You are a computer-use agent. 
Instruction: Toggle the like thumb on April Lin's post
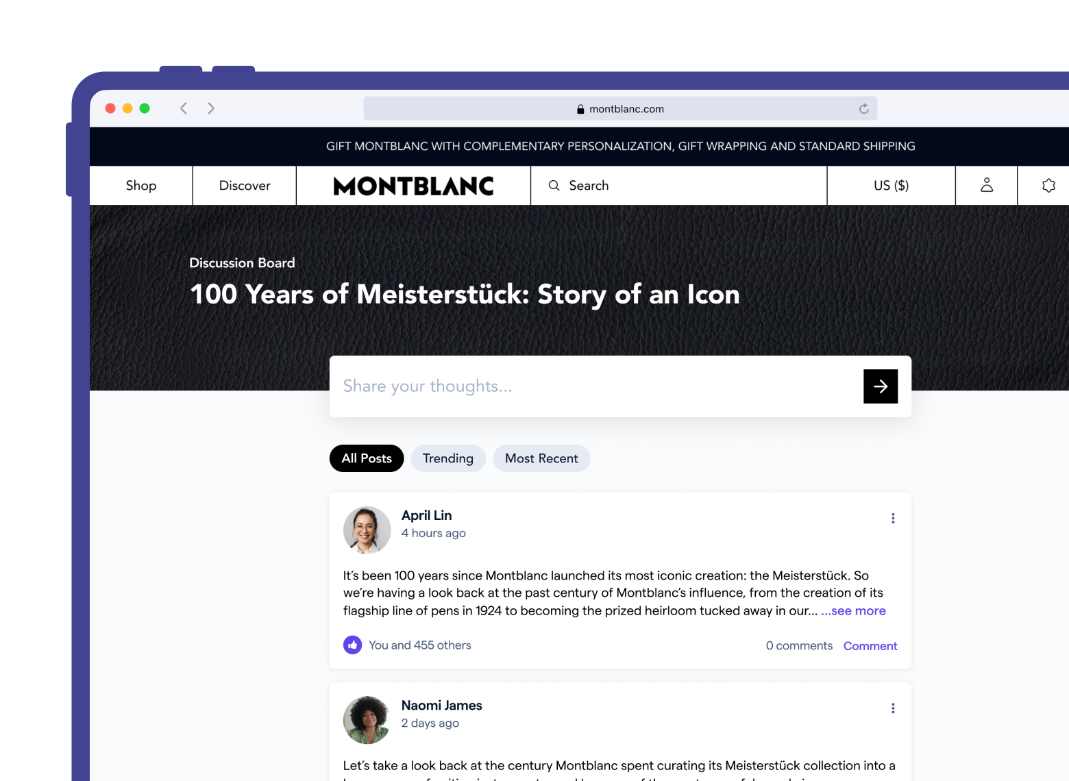352,645
